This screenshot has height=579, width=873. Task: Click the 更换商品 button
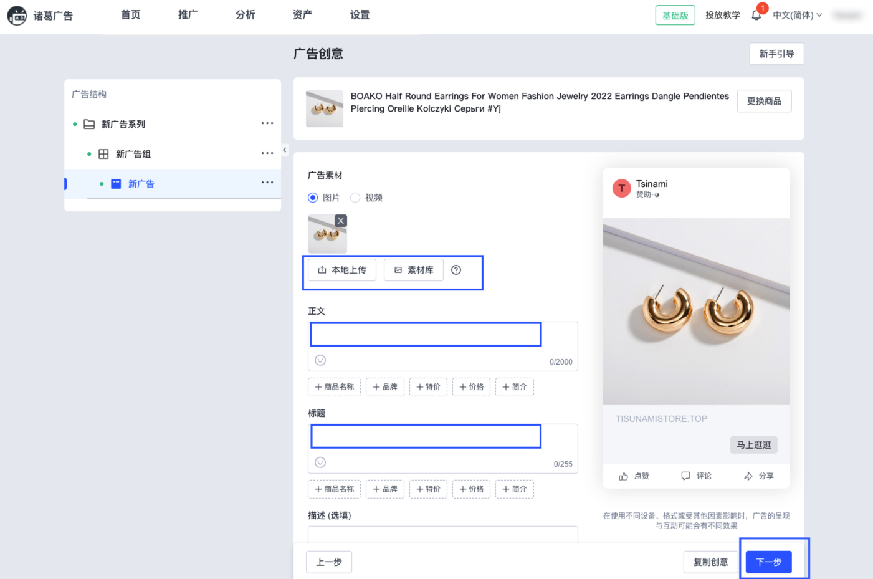764,101
